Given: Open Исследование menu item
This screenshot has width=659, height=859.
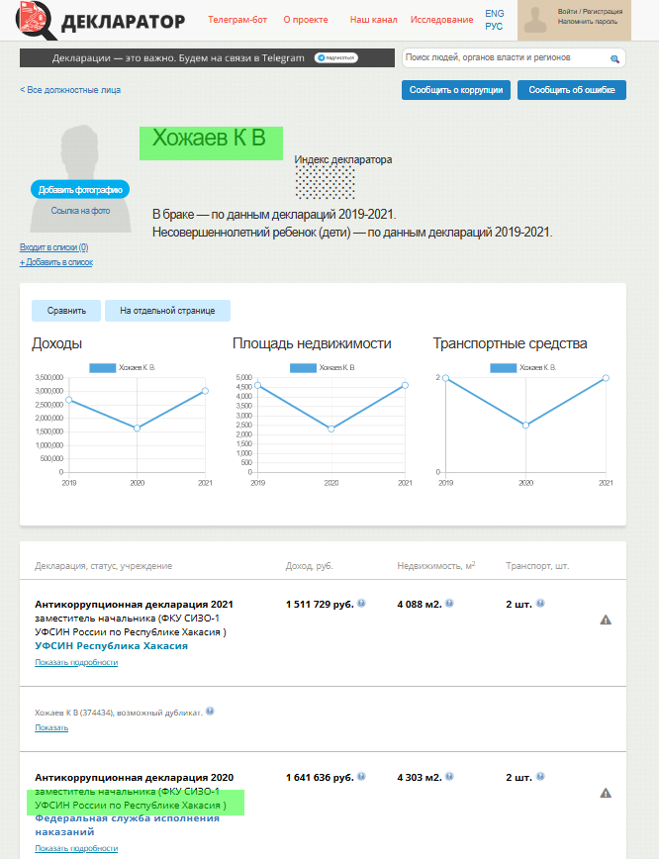Looking at the screenshot, I should coord(441,20).
